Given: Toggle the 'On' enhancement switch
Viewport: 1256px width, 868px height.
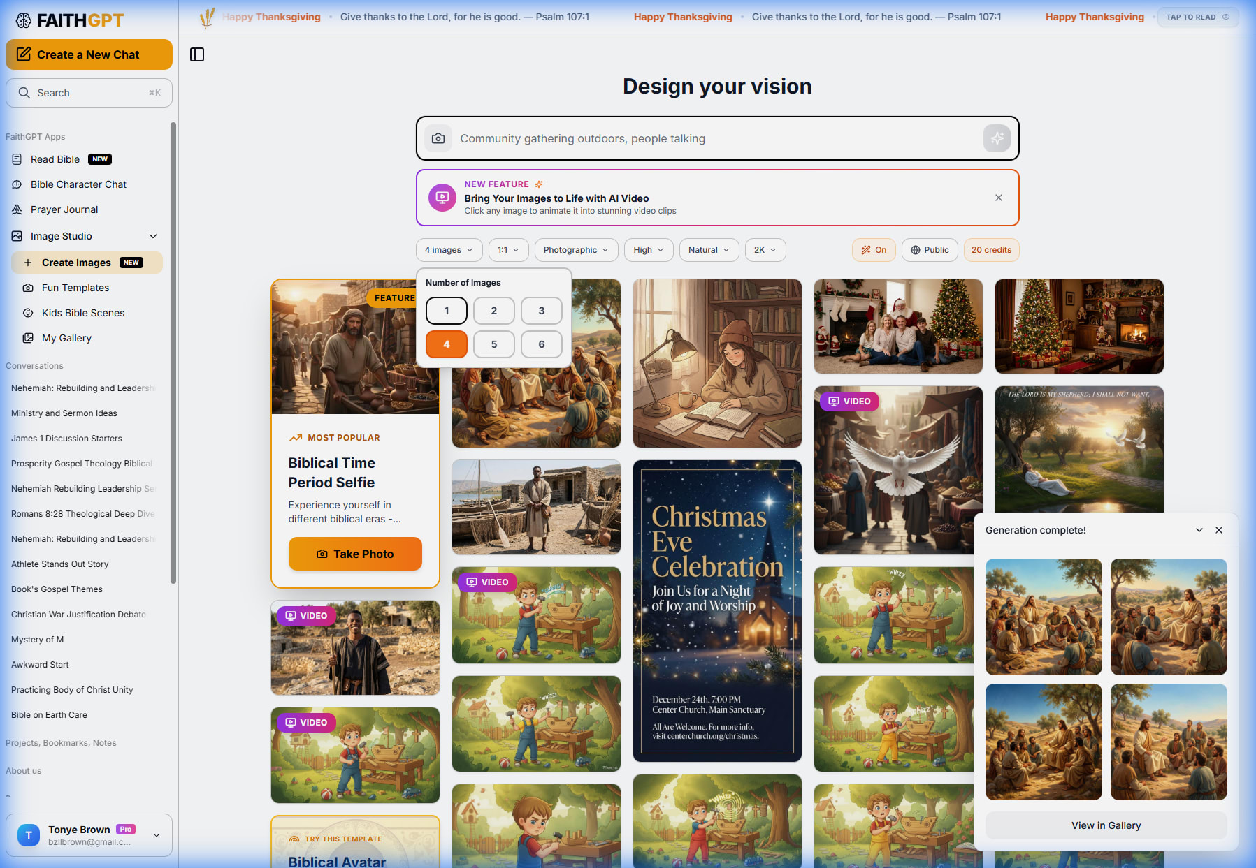Looking at the screenshot, I should click(x=873, y=249).
